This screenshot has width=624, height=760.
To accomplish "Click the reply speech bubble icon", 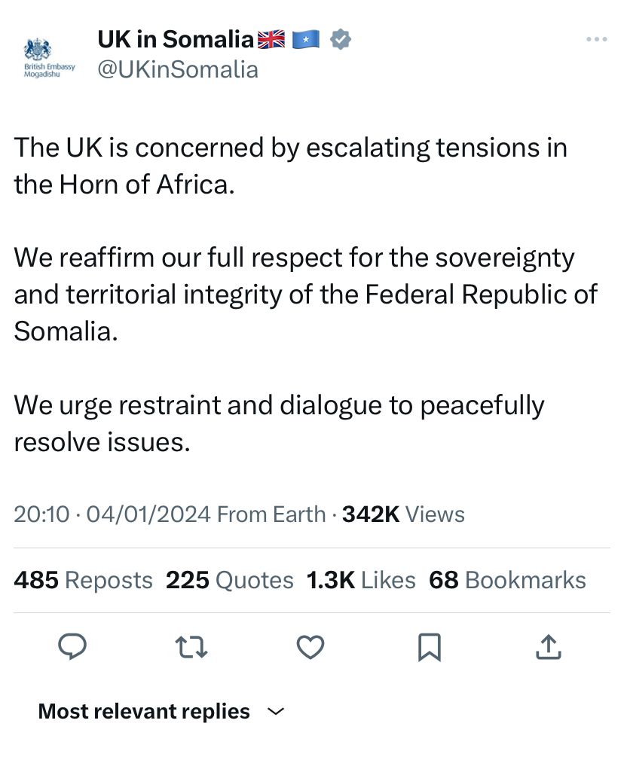I will (72, 646).
